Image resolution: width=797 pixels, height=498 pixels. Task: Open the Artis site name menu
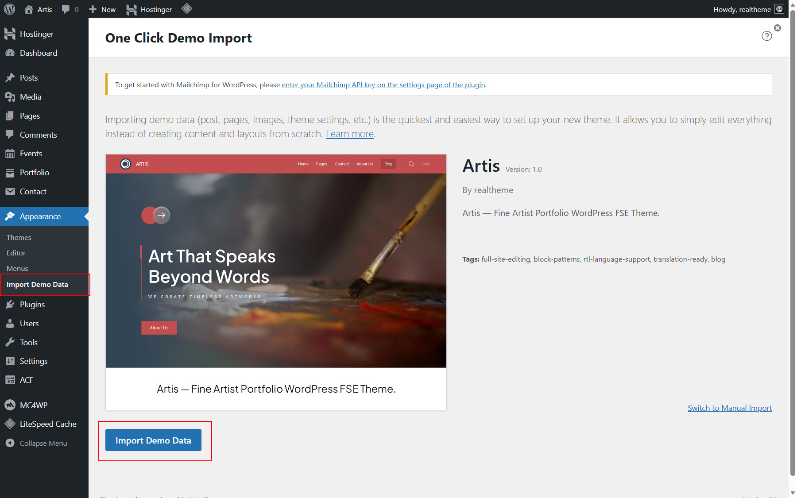tap(39, 9)
